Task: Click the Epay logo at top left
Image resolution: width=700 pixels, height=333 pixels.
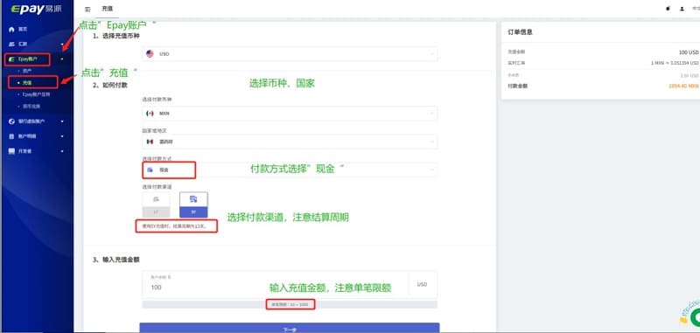Action: click(37, 9)
